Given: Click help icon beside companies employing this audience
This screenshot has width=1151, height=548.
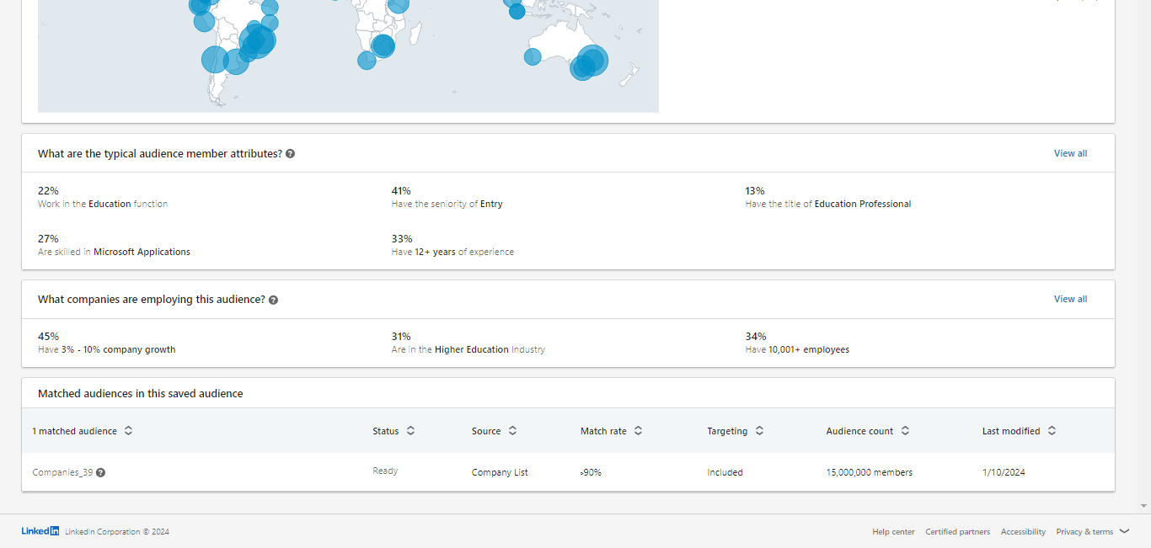Looking at the screenshot, I should point(273,300).
